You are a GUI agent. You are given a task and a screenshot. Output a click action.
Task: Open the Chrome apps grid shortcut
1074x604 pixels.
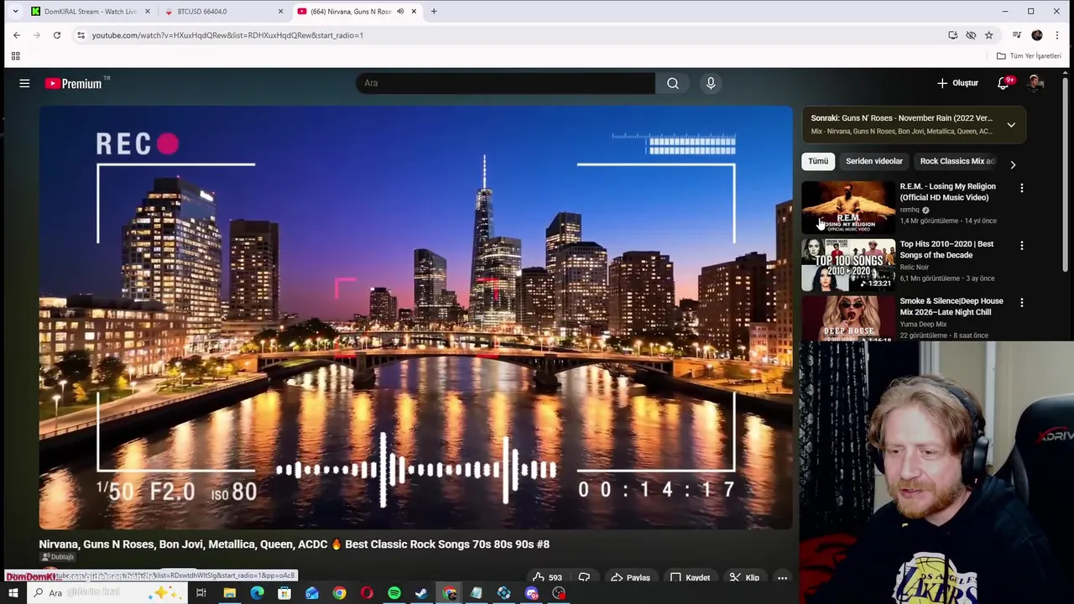point(15,55)
